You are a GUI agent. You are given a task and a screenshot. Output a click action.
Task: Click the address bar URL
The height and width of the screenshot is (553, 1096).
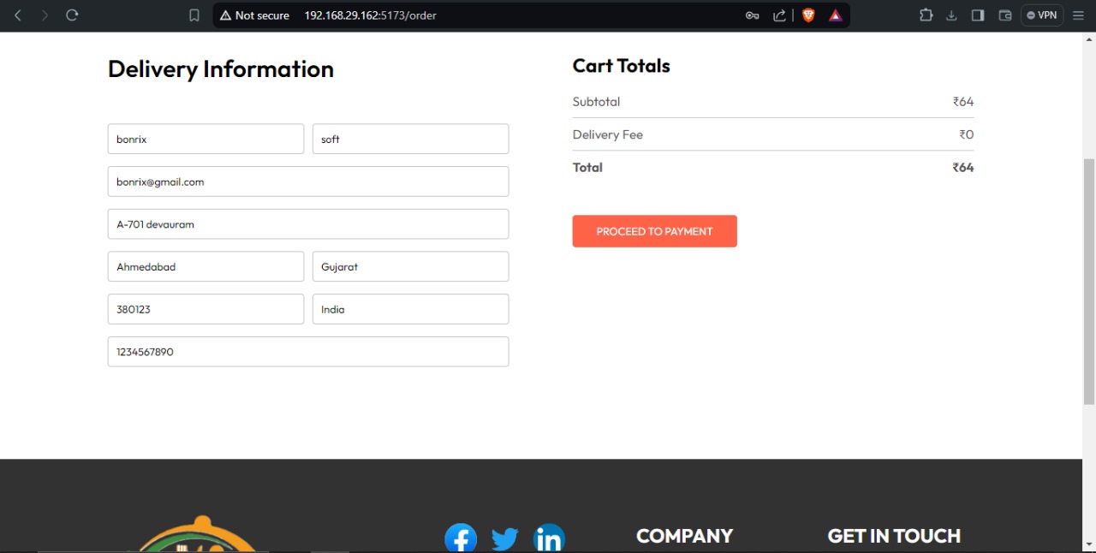click(x=371, y=15)
